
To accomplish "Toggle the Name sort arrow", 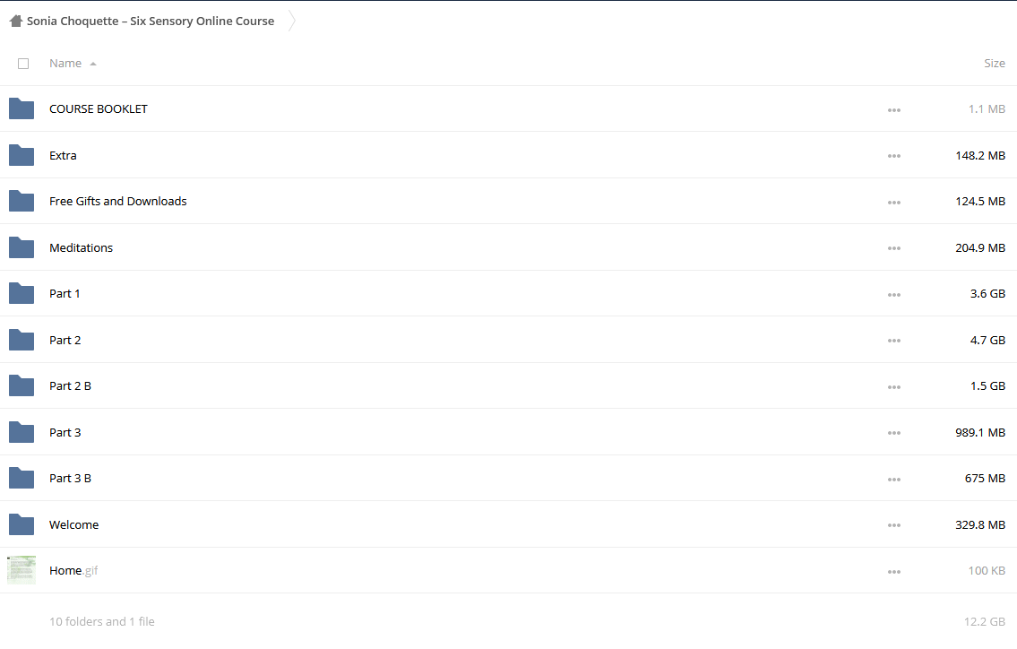I will click(93, 64).
